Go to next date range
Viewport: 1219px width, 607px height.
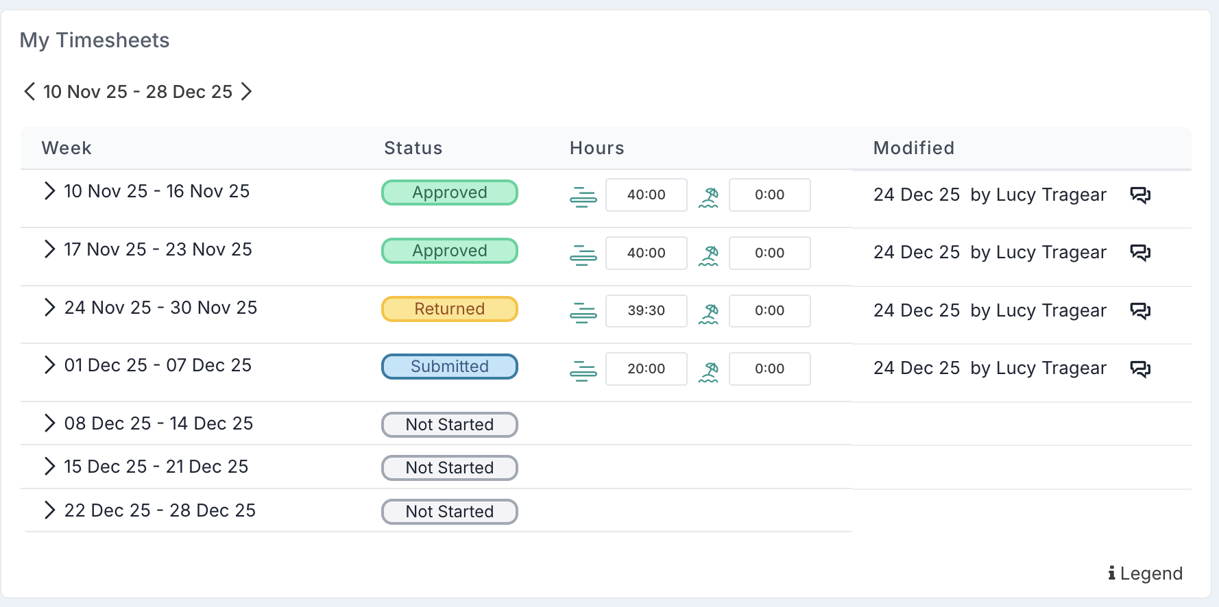247,91
